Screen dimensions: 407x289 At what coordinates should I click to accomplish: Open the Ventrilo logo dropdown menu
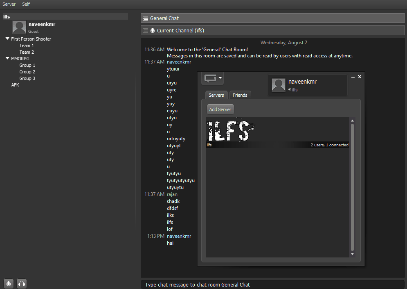tap(213, 78)
